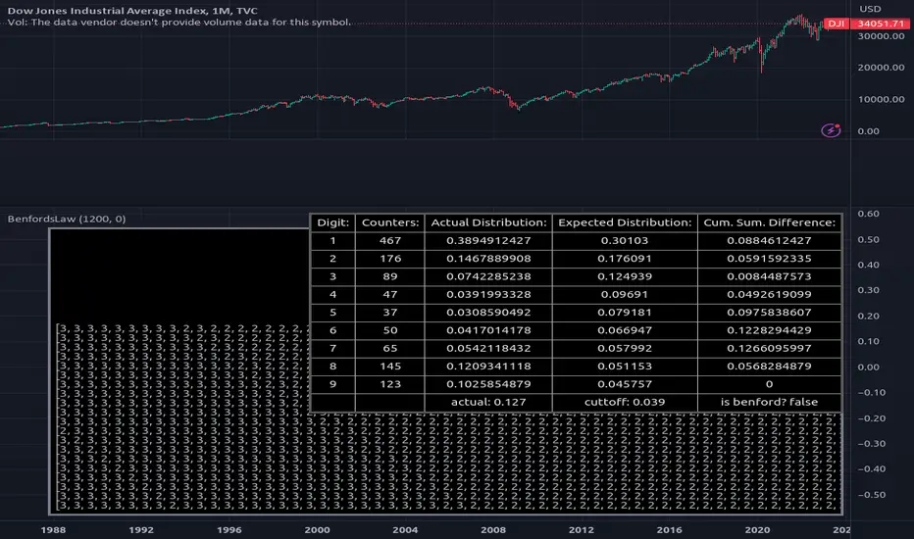
Task: Click the USD currency label
Action: pos(870,9)
